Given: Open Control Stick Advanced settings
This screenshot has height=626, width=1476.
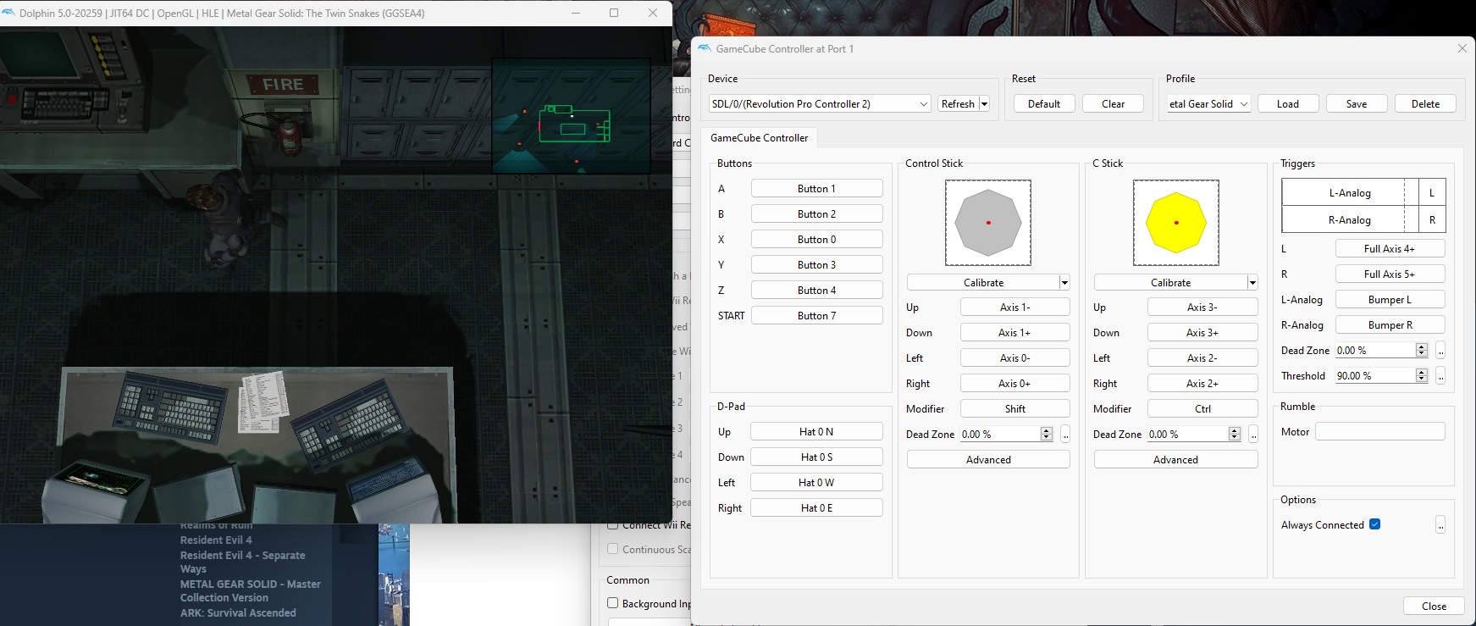Looking at the screenshot, I should coord(988,459).
